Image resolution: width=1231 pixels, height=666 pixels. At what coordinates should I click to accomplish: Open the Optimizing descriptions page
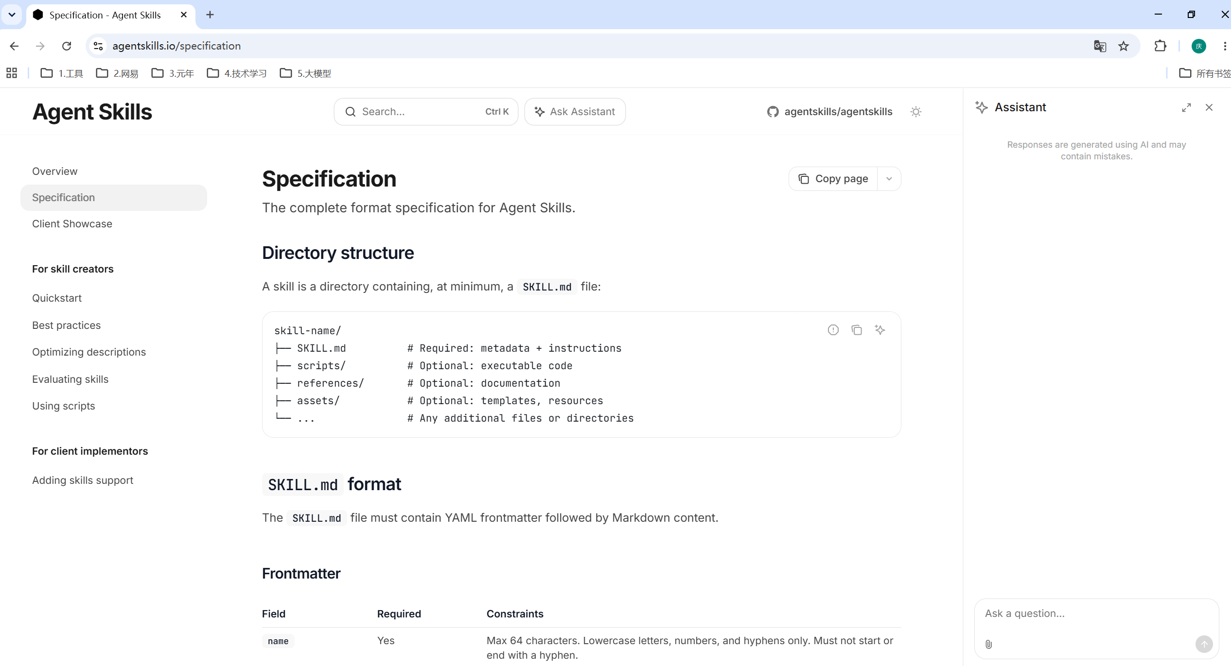point(89,352)
